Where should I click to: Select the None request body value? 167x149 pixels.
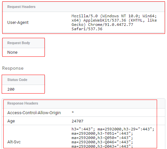click(12, 52)
